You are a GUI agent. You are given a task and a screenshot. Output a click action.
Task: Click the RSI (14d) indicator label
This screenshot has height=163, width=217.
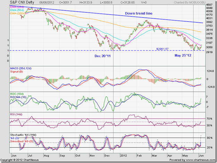[16, 114]
